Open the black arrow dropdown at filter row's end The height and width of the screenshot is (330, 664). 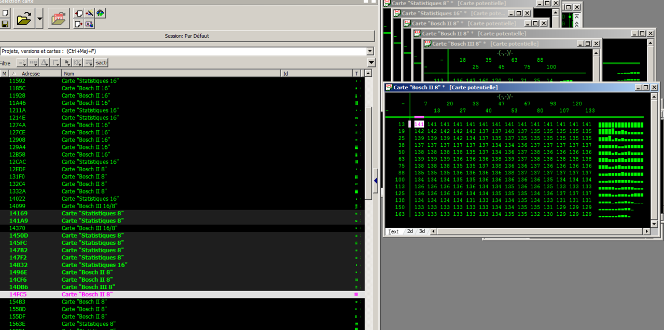tap(370, 63)
